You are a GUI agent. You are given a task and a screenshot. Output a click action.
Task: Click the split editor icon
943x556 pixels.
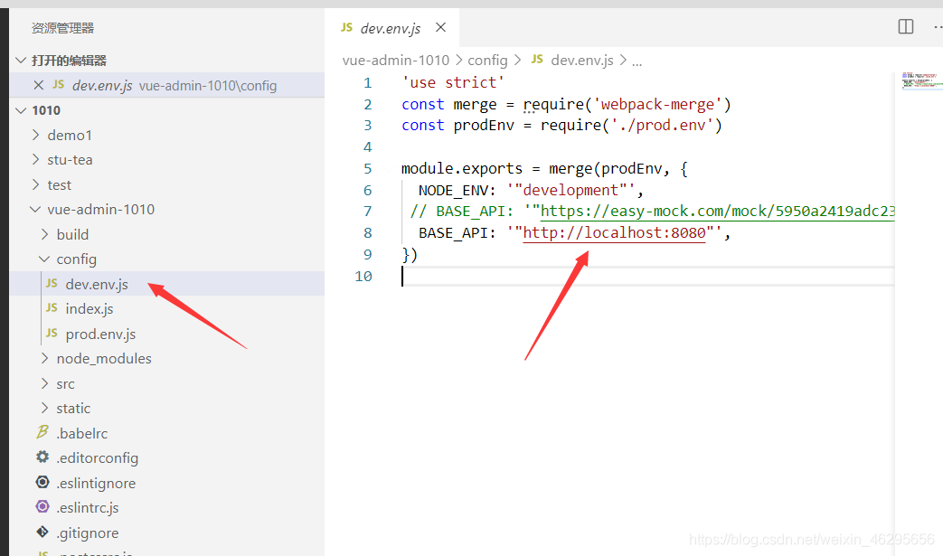(906, 26)
